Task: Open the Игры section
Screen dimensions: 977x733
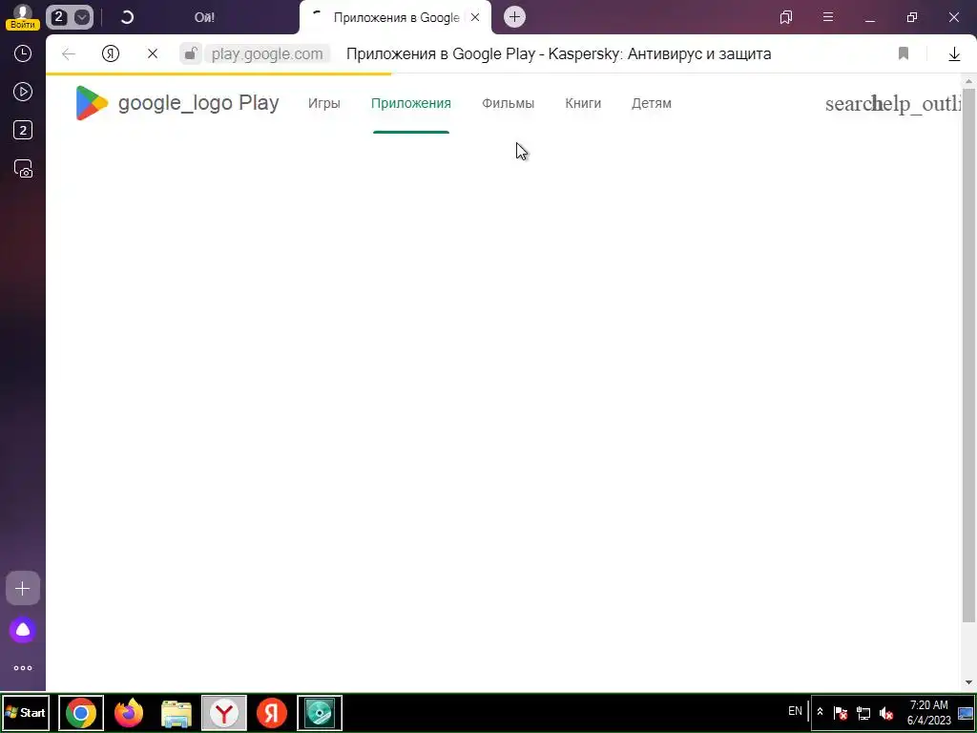Action: [x=324, y=103]
